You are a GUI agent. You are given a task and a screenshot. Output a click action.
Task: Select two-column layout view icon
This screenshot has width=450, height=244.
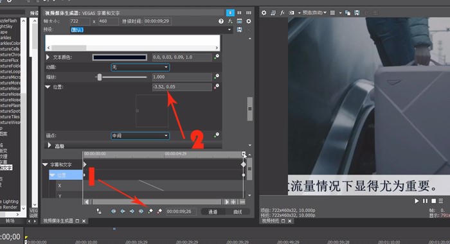(239, 13)
